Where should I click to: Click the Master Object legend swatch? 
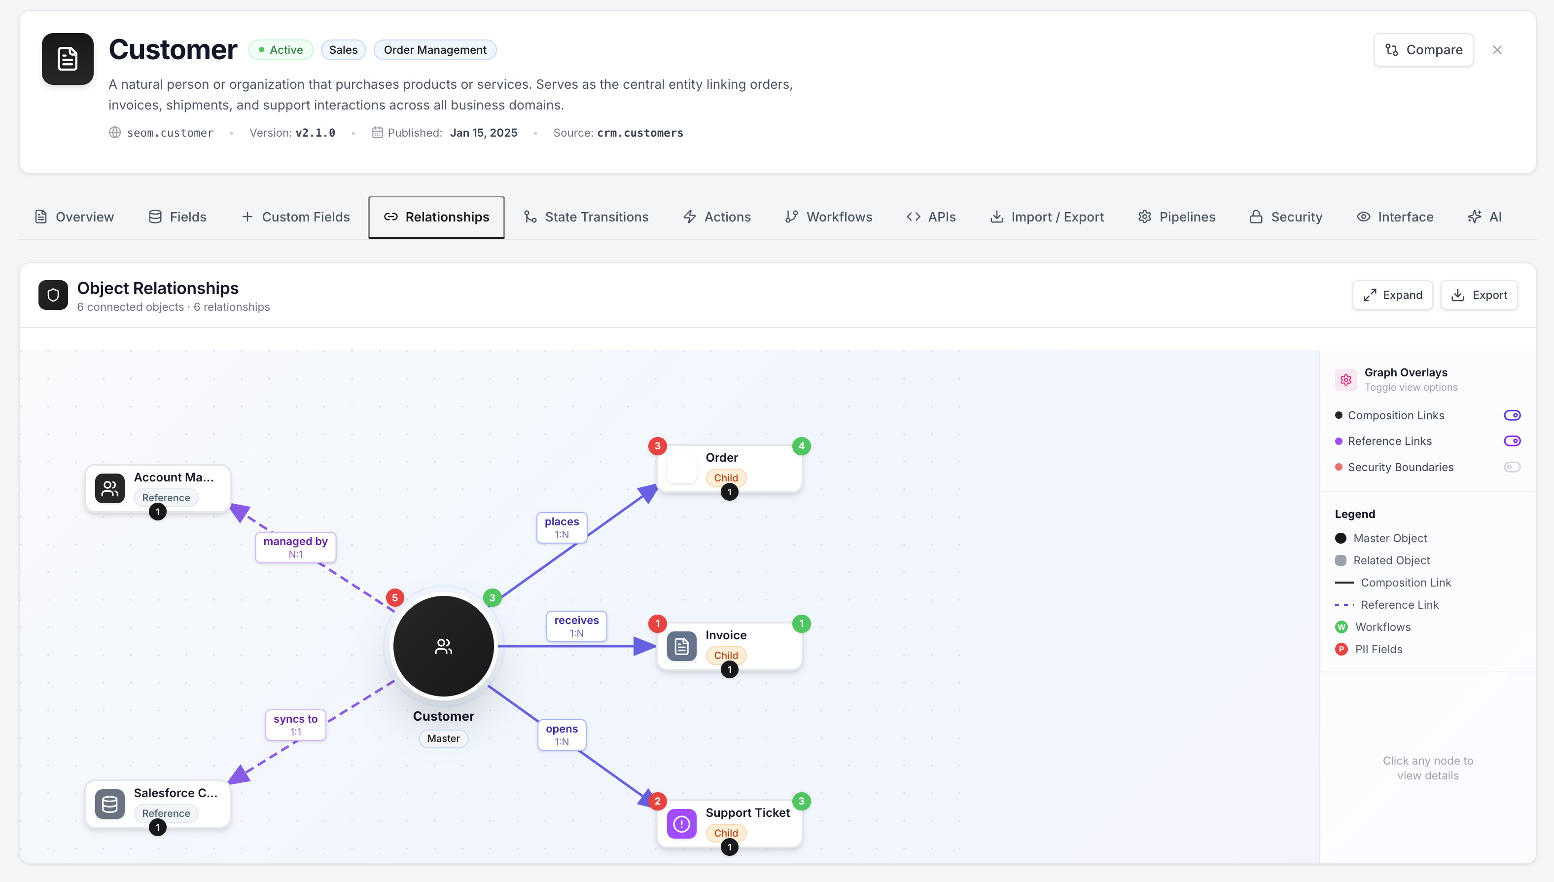point(1341,538)
